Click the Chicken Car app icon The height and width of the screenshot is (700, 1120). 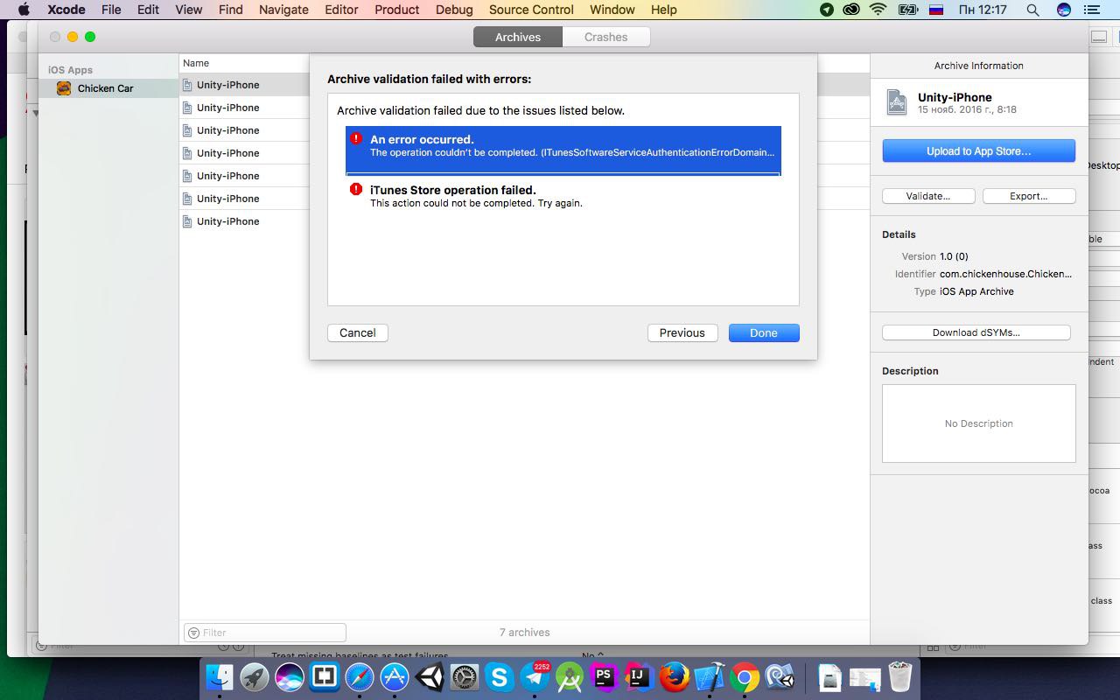64,88
